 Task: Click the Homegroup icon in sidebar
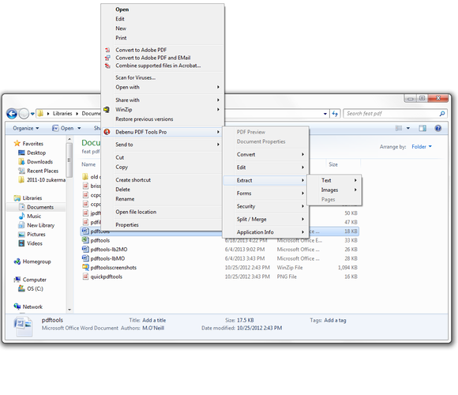pyautogui.click(x=17, y=261)
